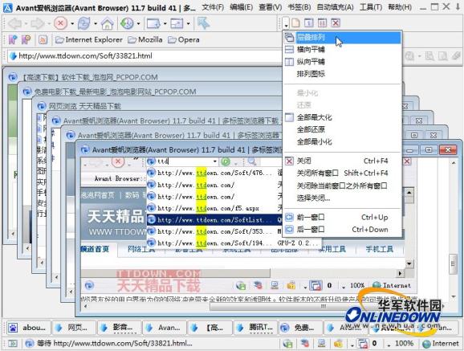
Task: Go back with the Back arrow icon
Action: point(14,23)
